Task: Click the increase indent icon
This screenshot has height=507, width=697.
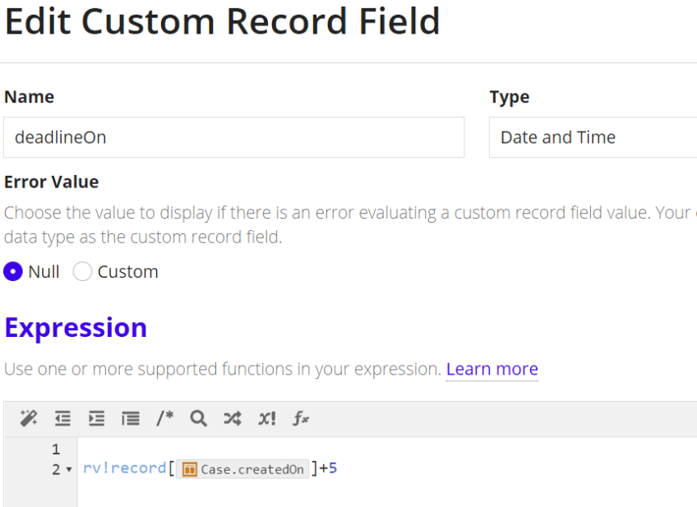Action: 95,418
